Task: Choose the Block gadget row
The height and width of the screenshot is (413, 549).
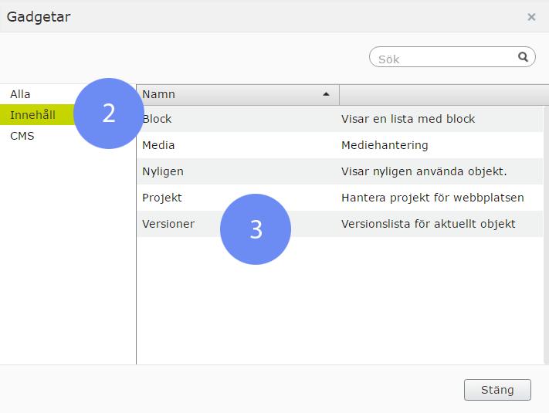Action: coord(340,119)
